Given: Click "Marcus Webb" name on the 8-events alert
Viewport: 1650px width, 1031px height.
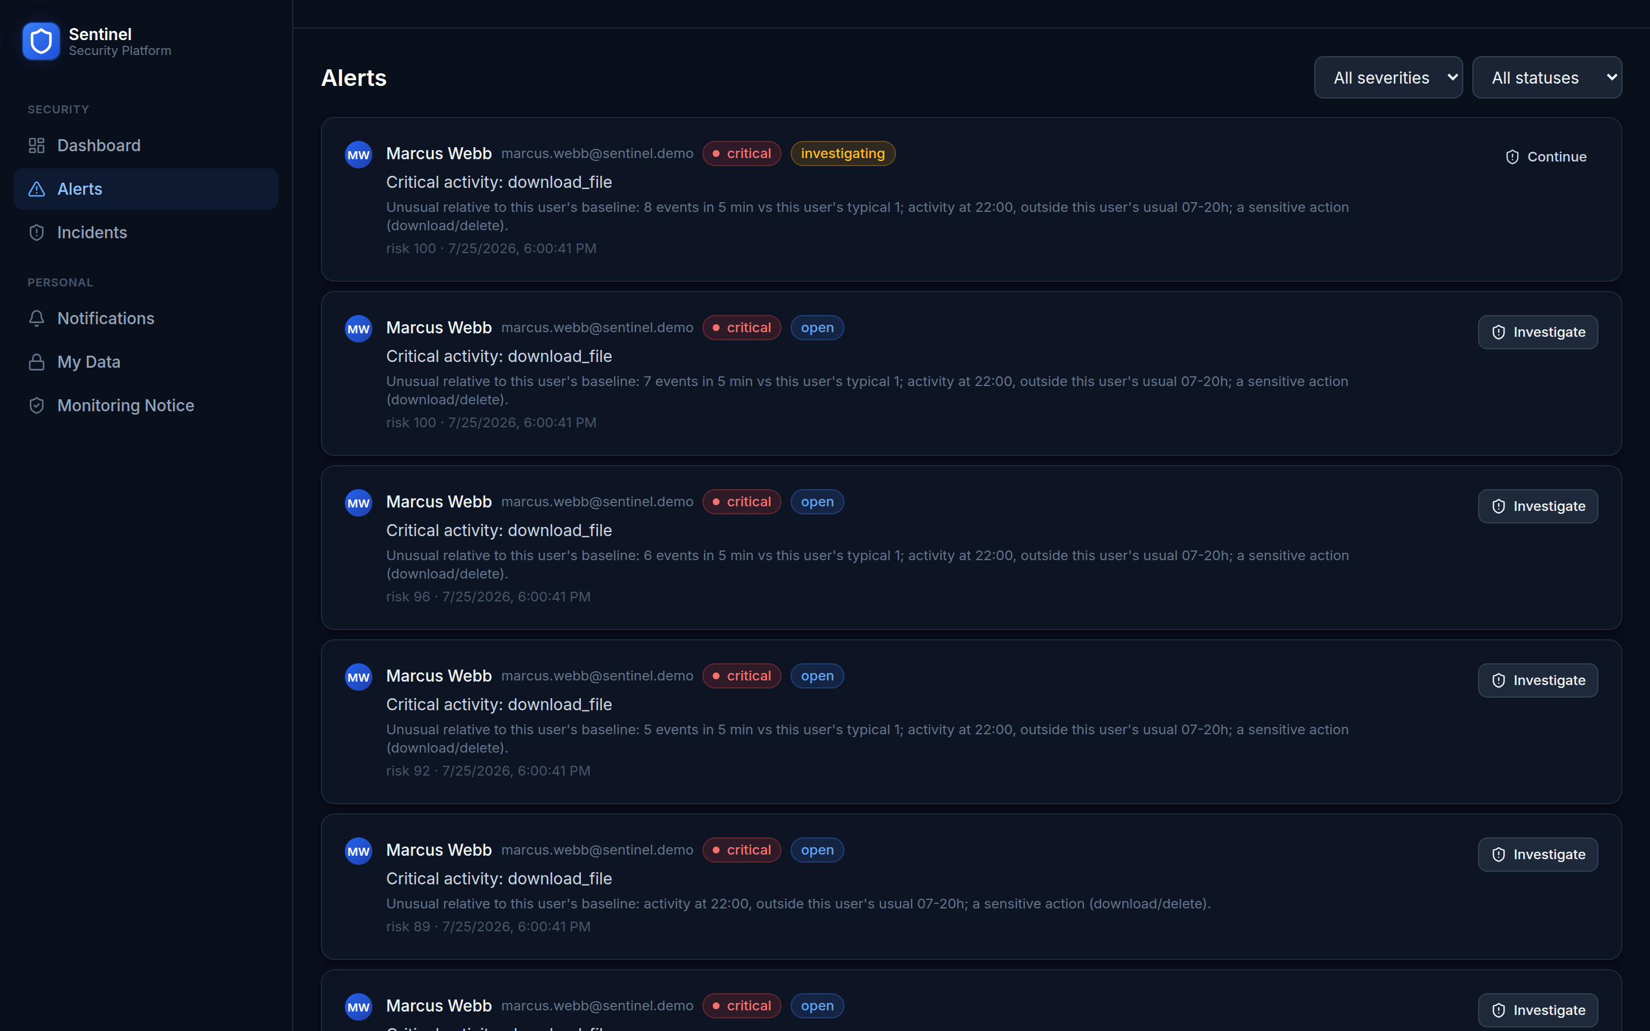Looking at the screenshot, I should pos(439,154).
